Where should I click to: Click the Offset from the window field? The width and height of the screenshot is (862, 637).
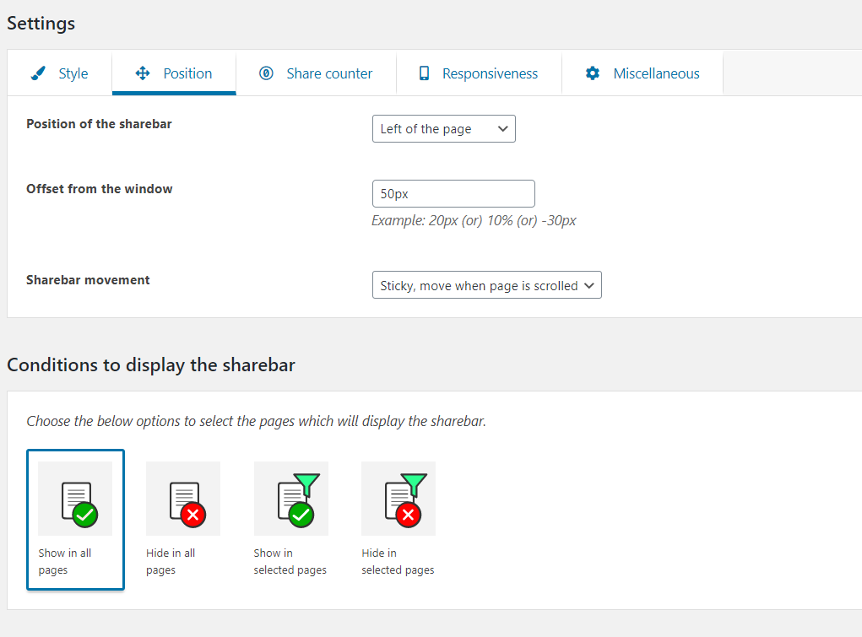[453, 193]
